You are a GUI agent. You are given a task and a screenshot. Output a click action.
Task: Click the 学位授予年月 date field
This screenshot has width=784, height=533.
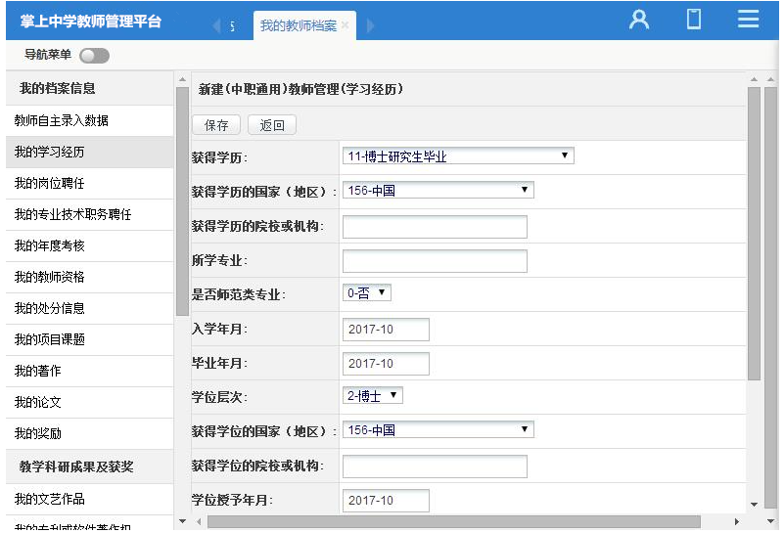386,500
